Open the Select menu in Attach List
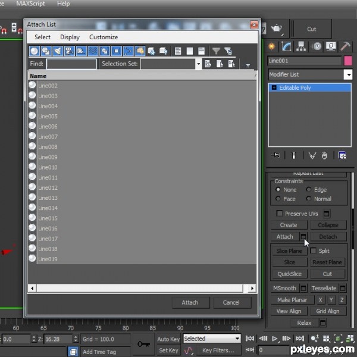Viewport: 357px width, 357px height. [x=42, y=37]
